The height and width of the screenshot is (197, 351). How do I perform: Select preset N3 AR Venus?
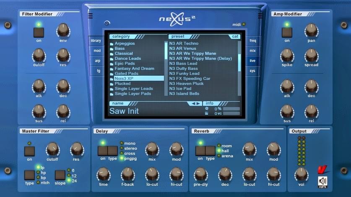183,49
